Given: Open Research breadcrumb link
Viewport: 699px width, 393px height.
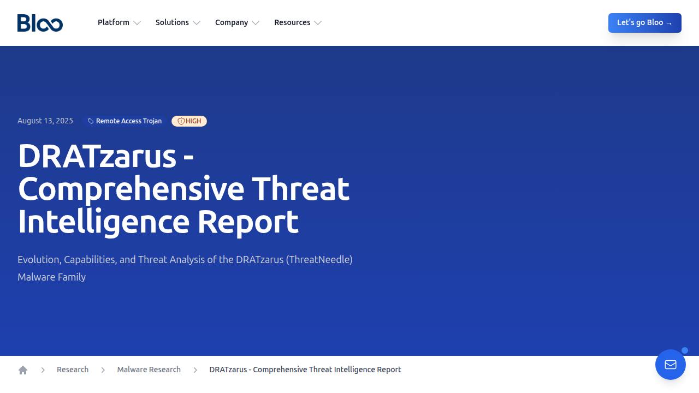Looking at the screenshot, I should (73, 370).
